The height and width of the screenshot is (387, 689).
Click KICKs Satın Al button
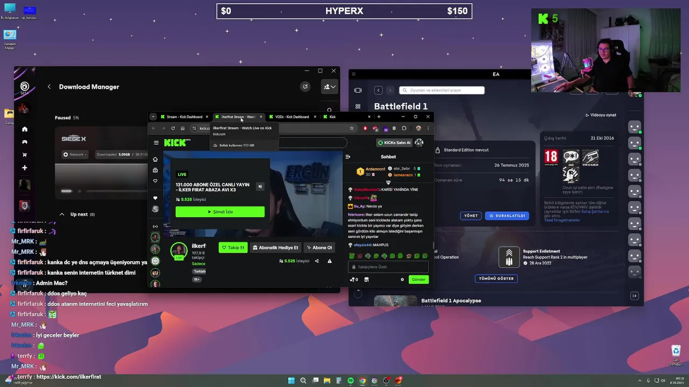tap(393, 142)
